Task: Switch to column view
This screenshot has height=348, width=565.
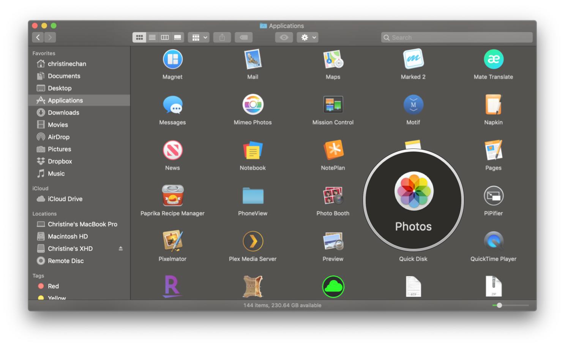Action: [165, 37]
